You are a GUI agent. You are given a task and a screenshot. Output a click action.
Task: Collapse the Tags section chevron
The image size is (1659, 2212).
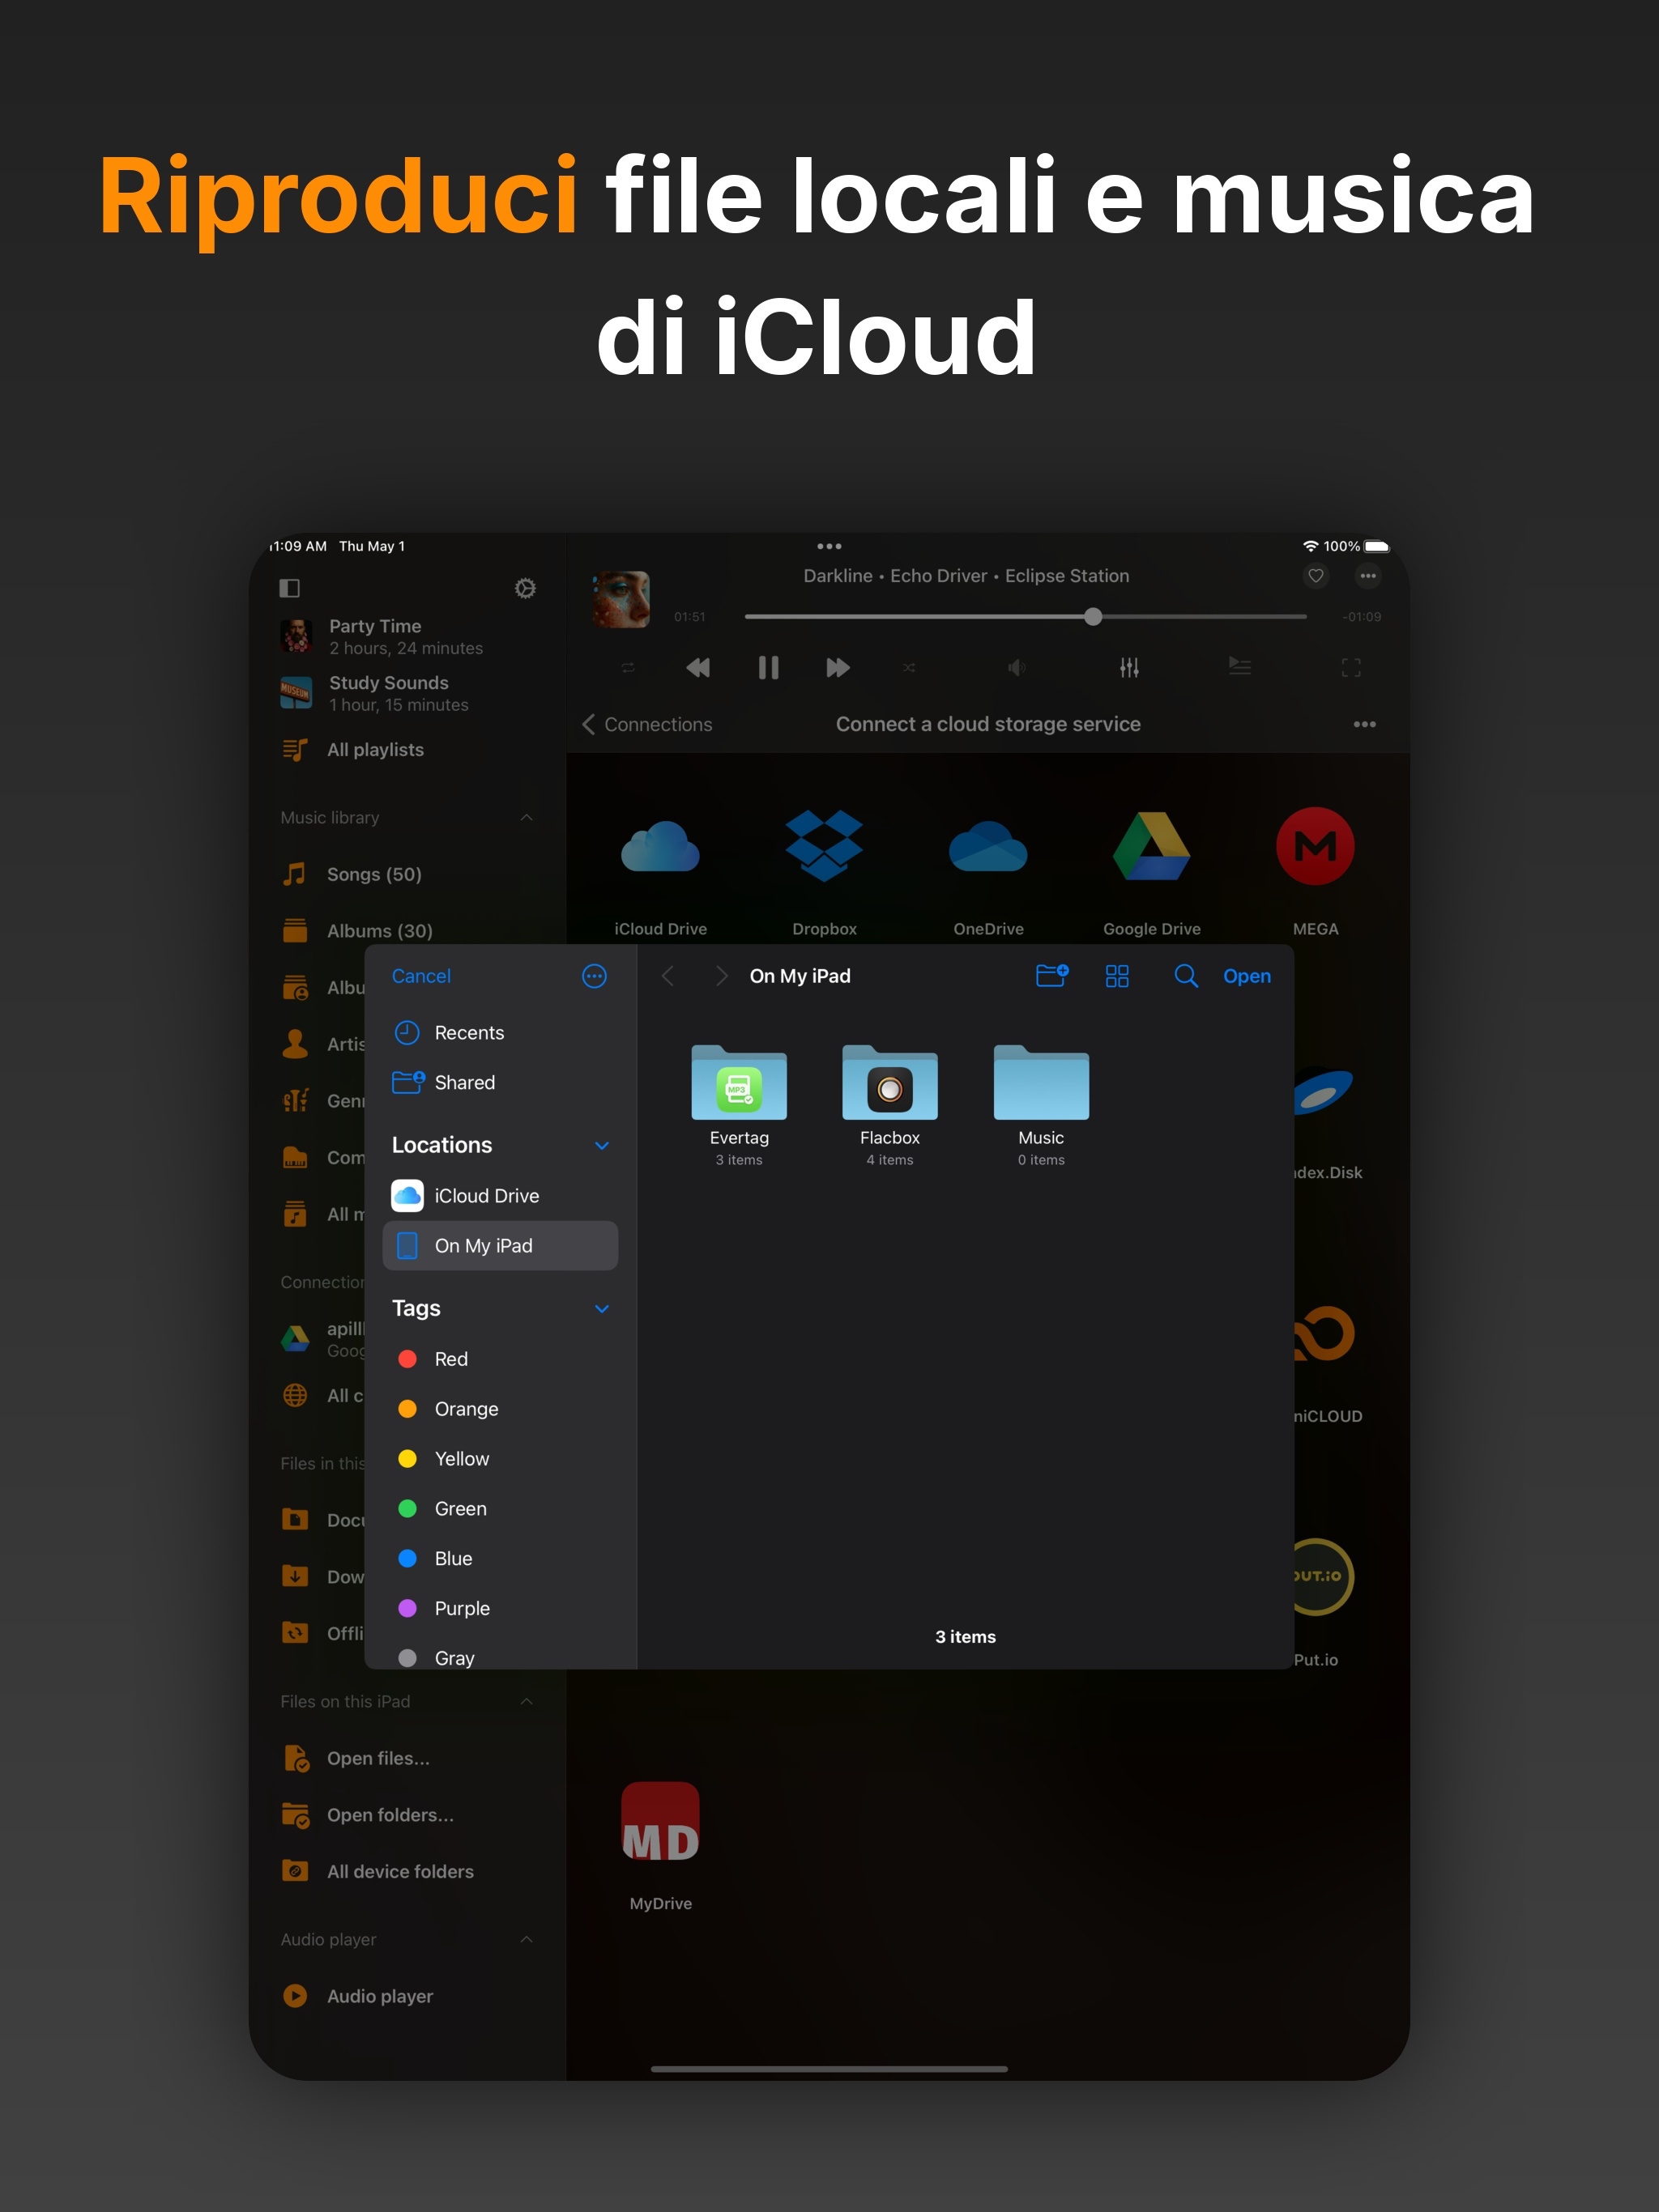pyautogui.click(x=601, y=1309)
